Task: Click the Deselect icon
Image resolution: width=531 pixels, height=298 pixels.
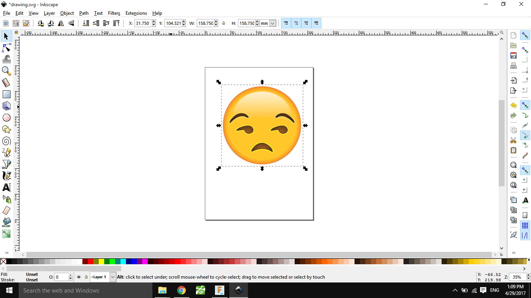Action: click(x=26, y=23)
